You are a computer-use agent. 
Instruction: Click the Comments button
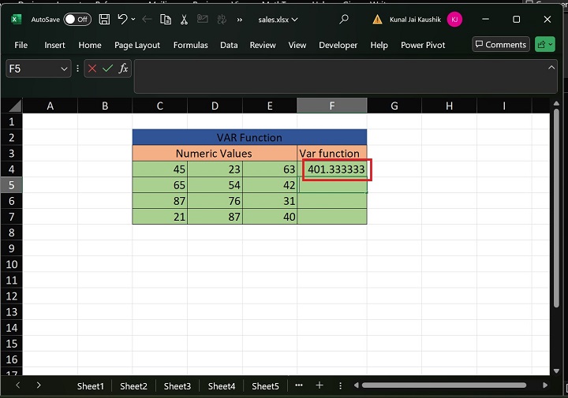(501, 44)
